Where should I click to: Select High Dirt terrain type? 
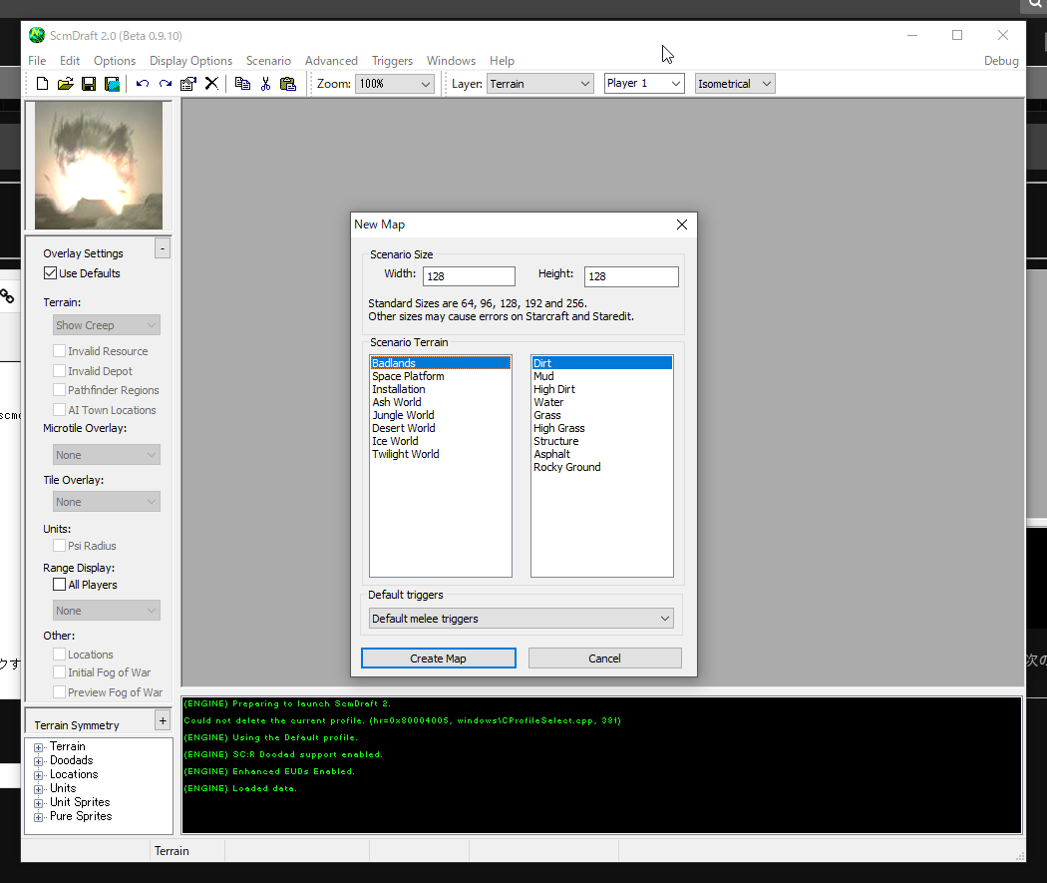click(x=602, y=389)
